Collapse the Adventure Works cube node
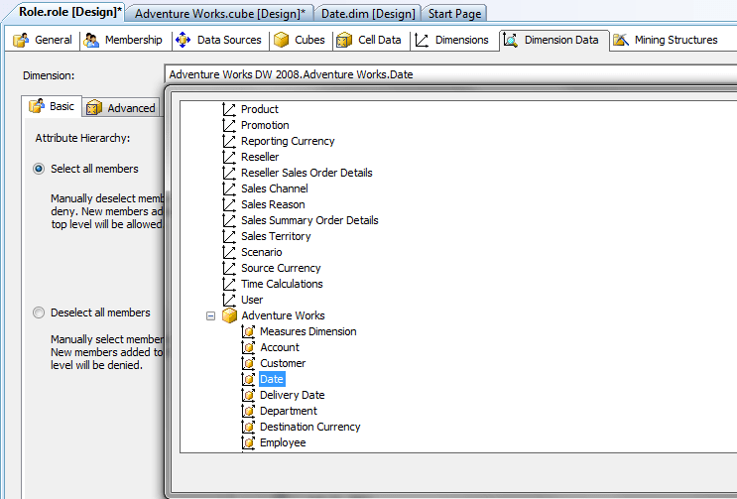Image resolution: width=737 pixels, height=499 pixels. [210, 315]
